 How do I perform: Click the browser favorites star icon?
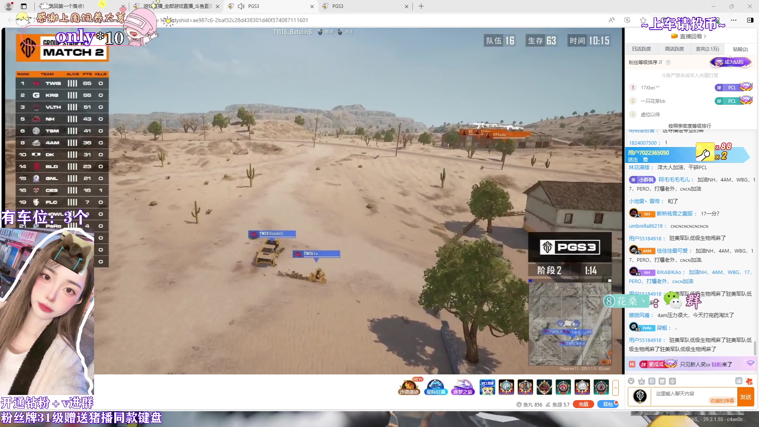[x=643, y=20]
